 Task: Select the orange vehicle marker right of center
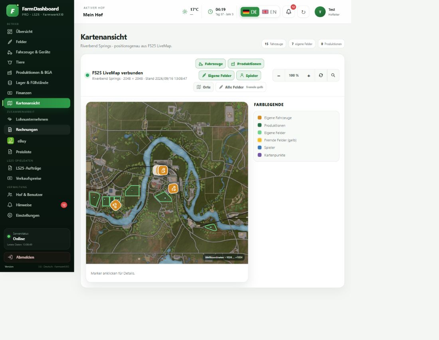(173, 188)
